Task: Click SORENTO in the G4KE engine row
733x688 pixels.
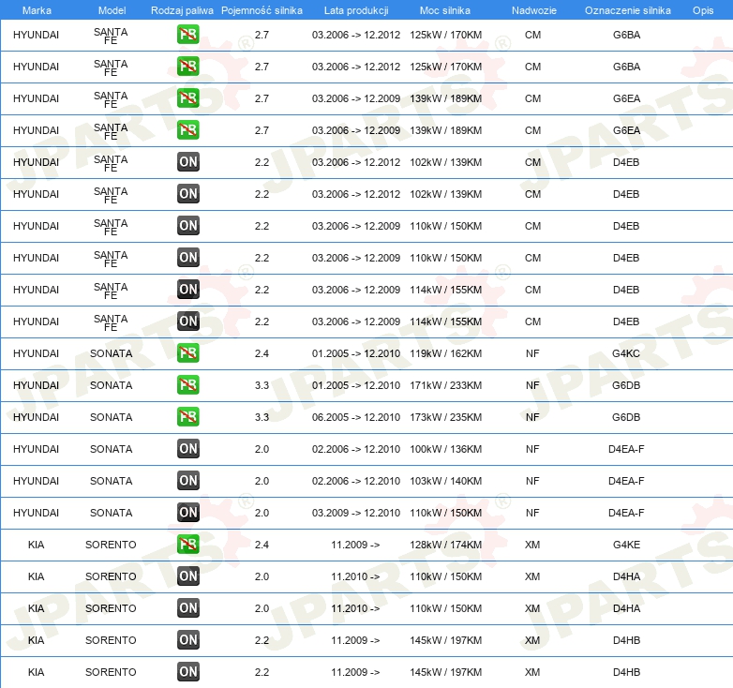Action: 111,545
